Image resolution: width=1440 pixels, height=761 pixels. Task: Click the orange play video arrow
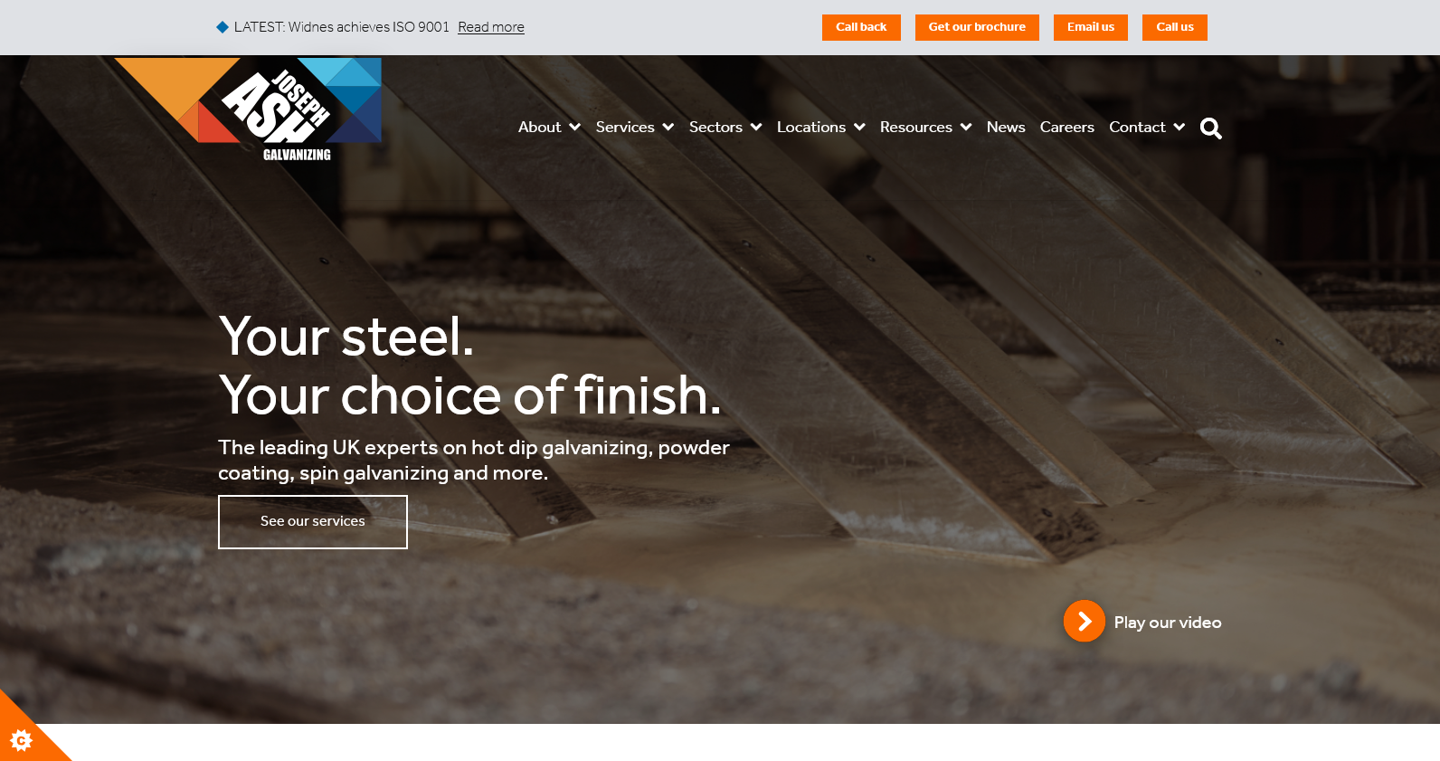point(1084,622)
